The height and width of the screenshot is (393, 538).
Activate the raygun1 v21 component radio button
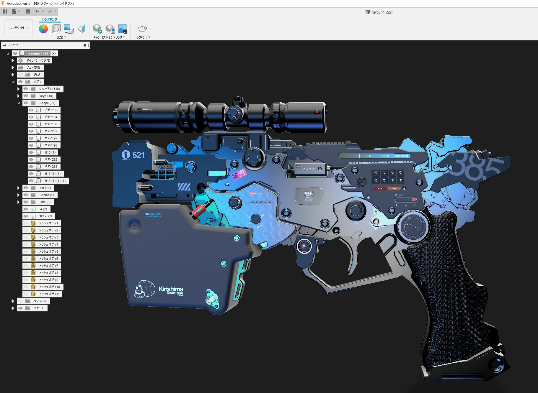click(x=53, y=53)
